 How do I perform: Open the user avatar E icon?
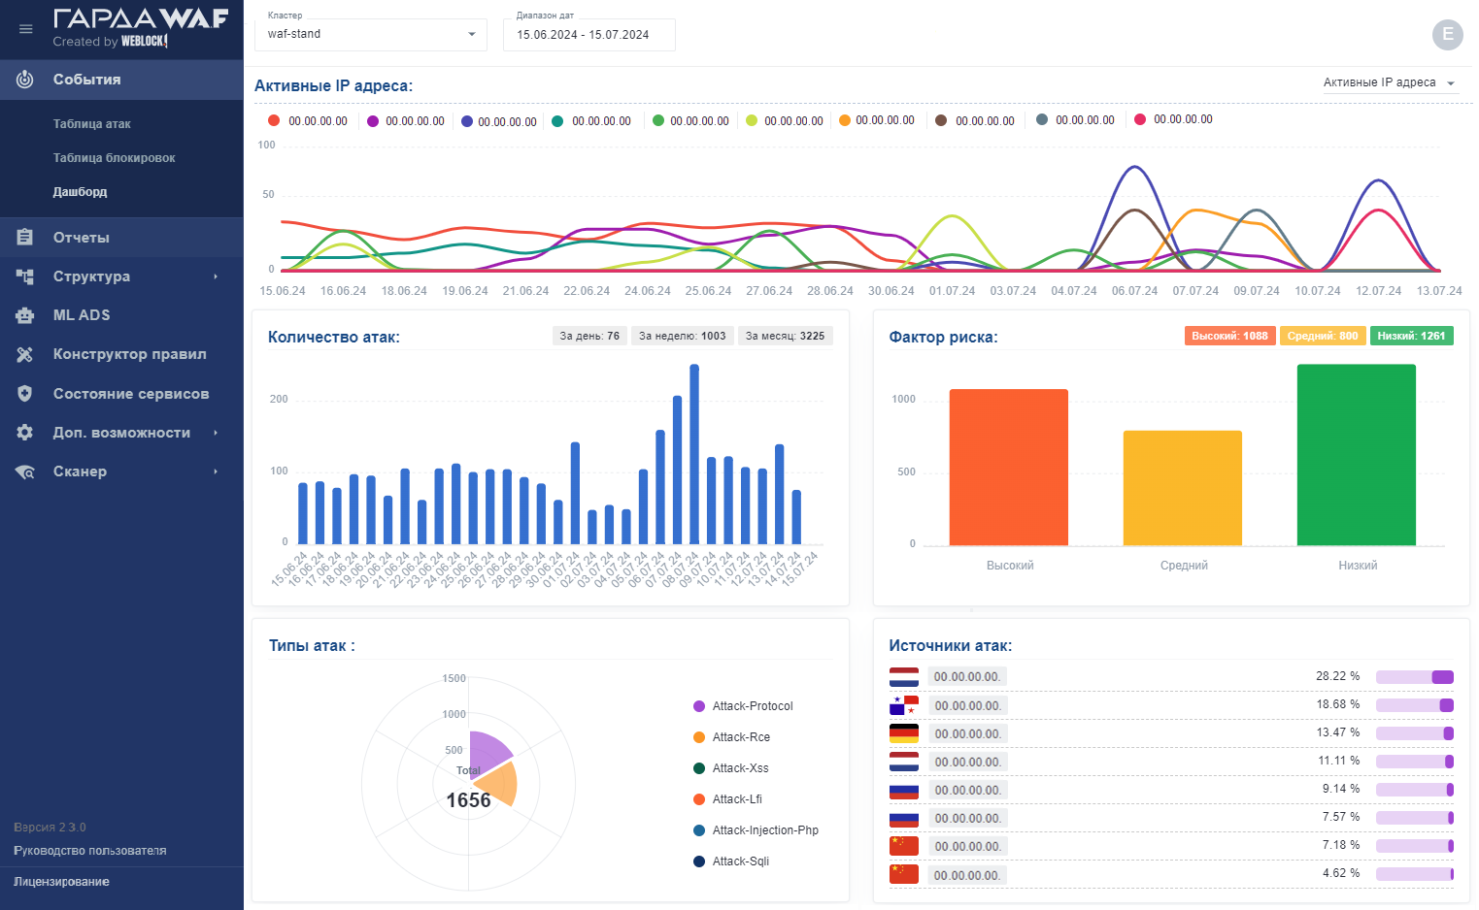click(x=1447, y=34)
